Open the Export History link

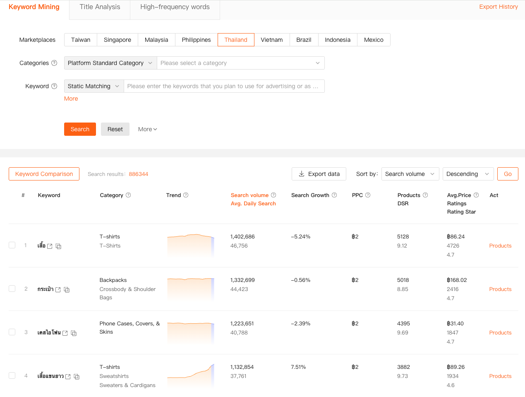498,7
